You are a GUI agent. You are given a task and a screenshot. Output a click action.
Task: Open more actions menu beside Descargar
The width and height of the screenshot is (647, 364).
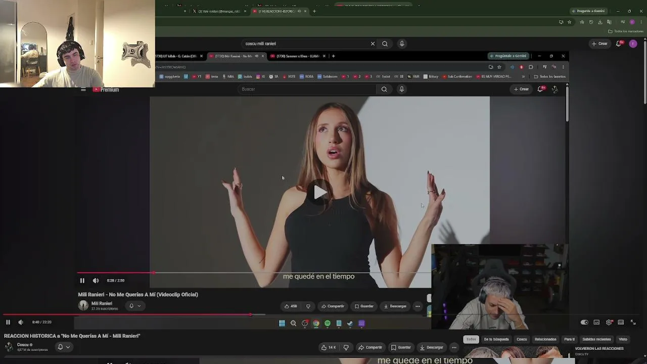pos(454,347)
